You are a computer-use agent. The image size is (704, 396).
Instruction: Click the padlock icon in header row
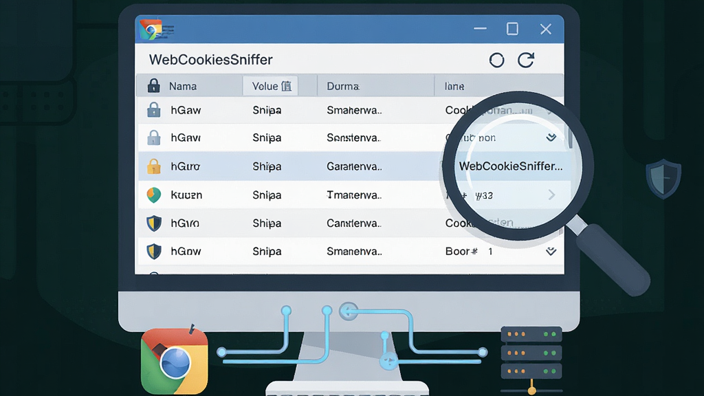point(153,85)
